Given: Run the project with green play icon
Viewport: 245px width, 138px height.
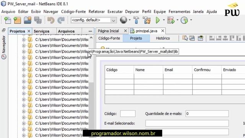Looking at the screenshot, I should (x=158, y=20).
